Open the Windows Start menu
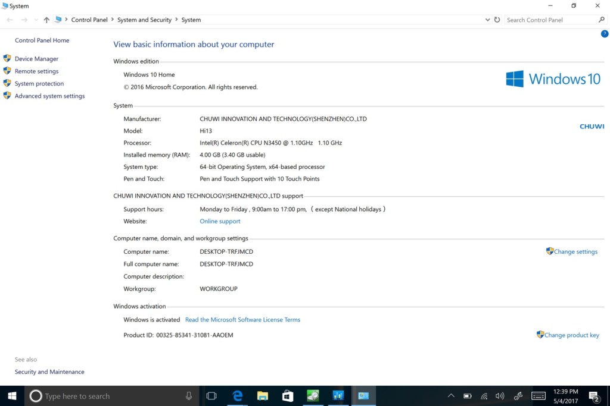610x406 pixels. click(x=12, y=396)
